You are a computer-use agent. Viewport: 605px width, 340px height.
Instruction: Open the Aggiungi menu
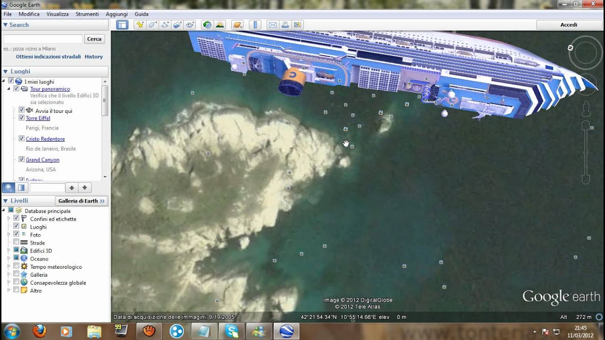(117, 14)
